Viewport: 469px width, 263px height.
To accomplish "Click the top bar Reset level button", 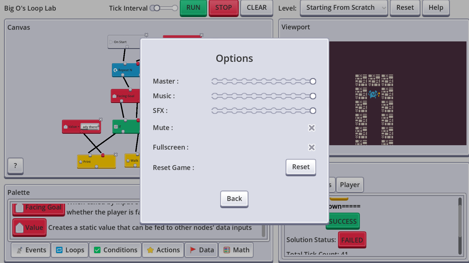I will (405, 8).
